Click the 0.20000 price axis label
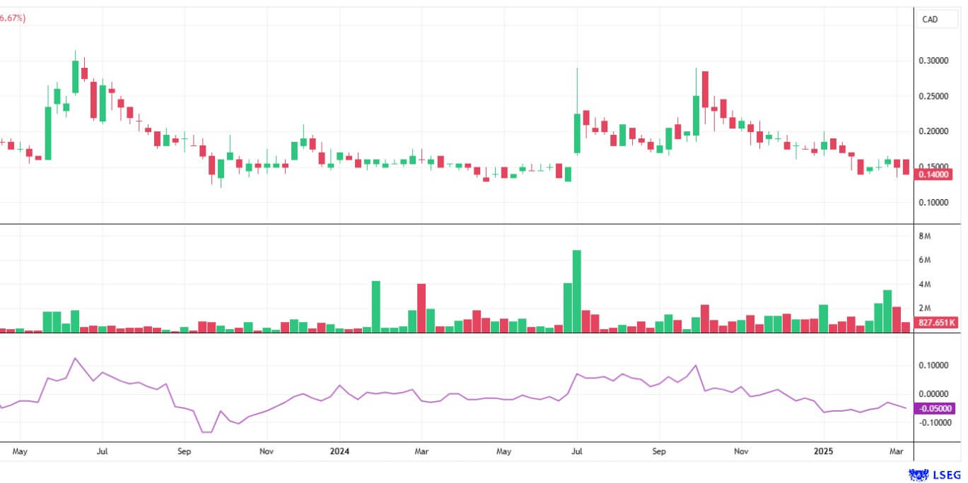 coord(933,131)
